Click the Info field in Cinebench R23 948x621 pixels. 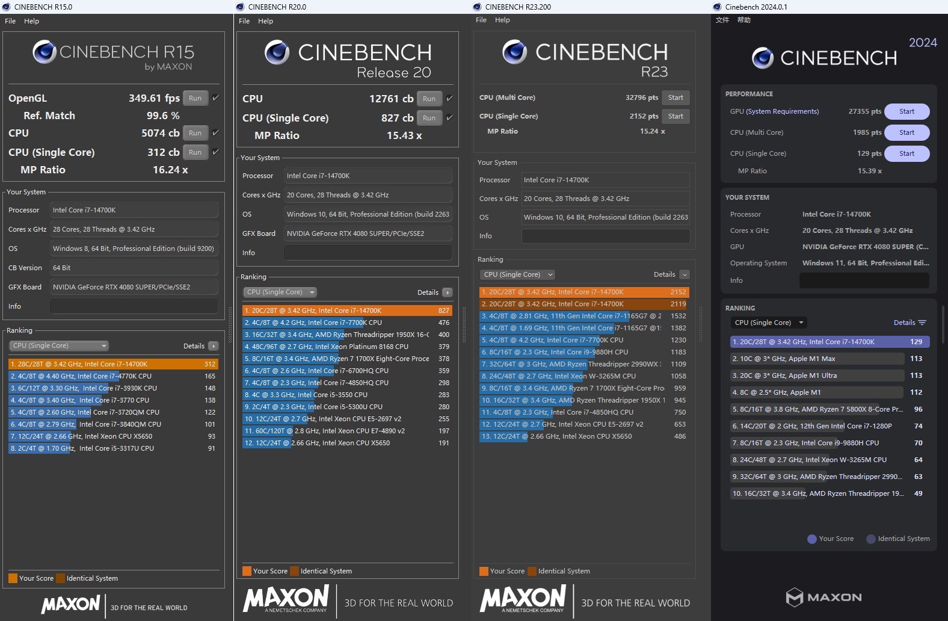pos(606,236)
